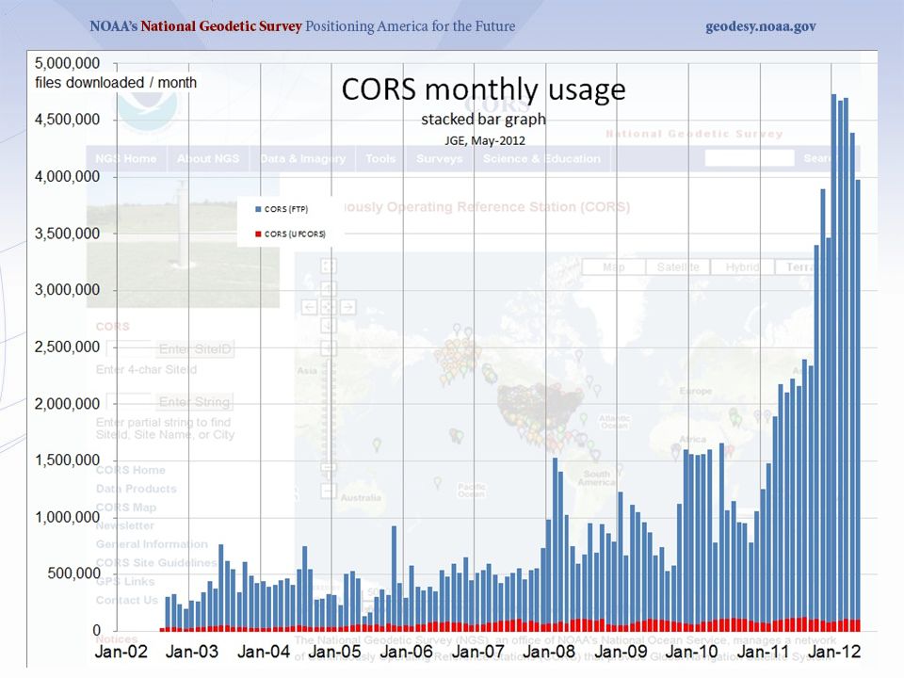Viewport: 904px width, 678px height.
Task: Select the 'stacked bar graph' subtitle
Action: click(x=483, y=120)
